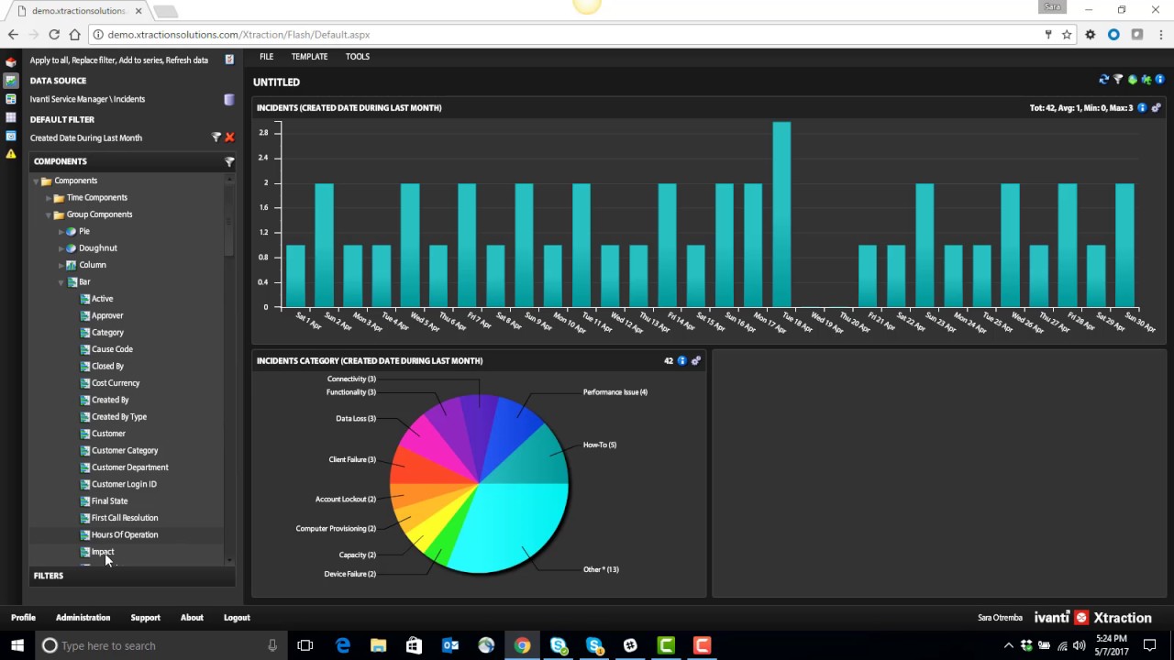
Task: Expand the Column component node
Action: coord(61,266)
